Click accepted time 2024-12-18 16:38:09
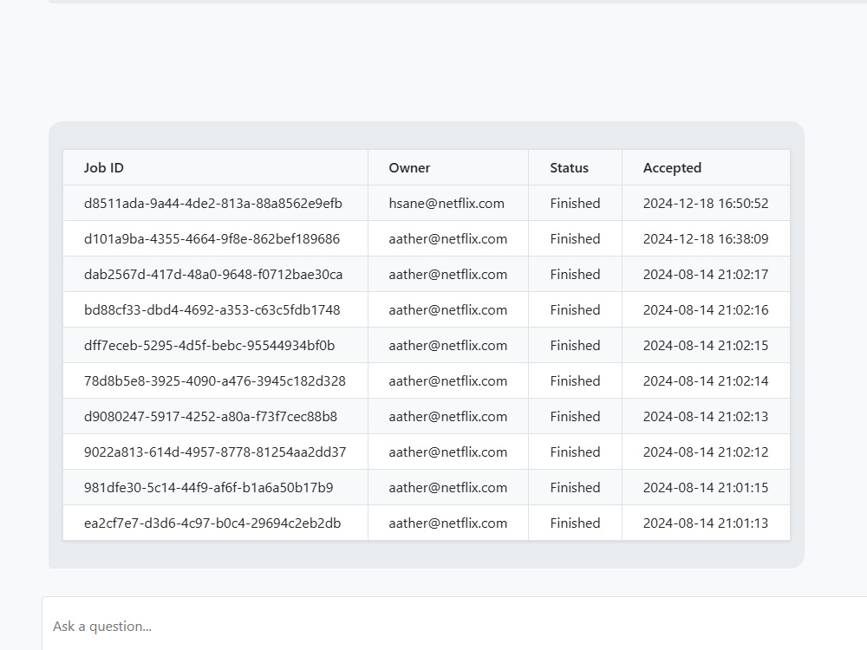 (706, 239)
